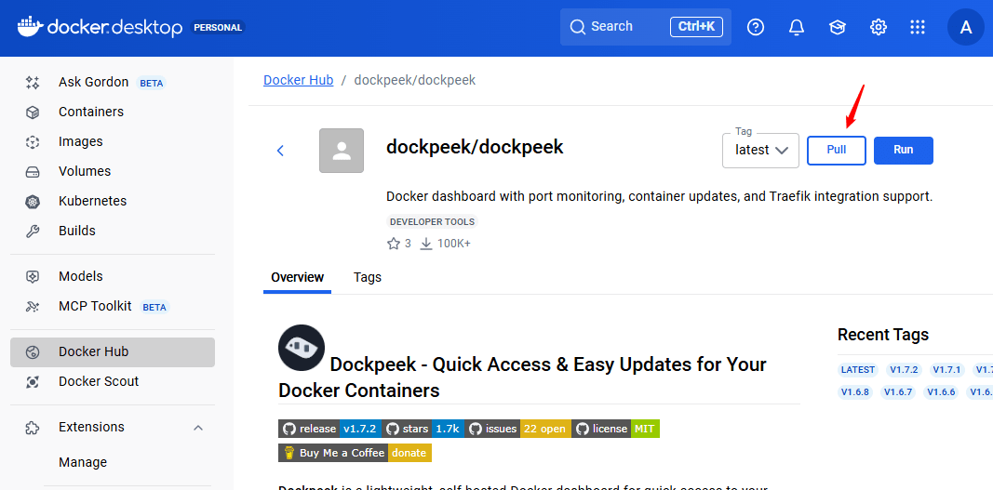This screenshot has height=490, width=993.
Task: Click the GitHub stars 1.7k badge
Action: coord(423,429)
